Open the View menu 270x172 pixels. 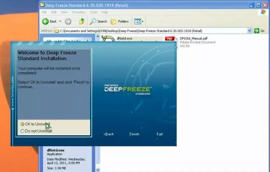point(64,12)
